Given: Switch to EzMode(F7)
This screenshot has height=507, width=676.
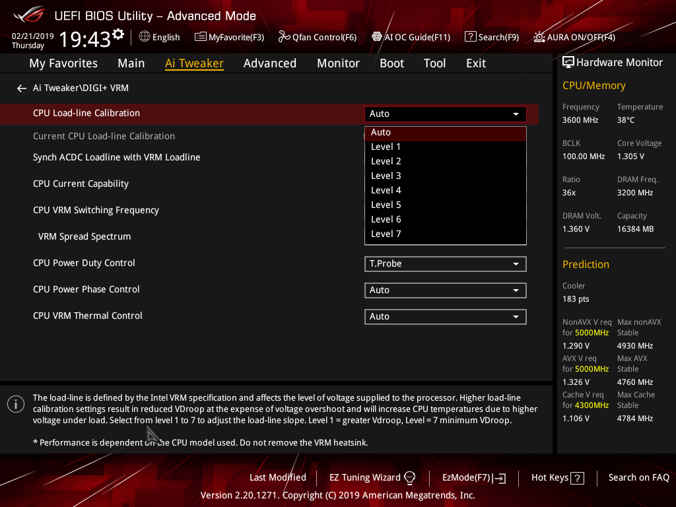Looking at the screenshot, I should (x=473, y=477).
